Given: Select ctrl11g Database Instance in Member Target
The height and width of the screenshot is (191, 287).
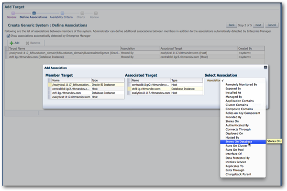Looking at the screenshot, I should coord(86,93).
